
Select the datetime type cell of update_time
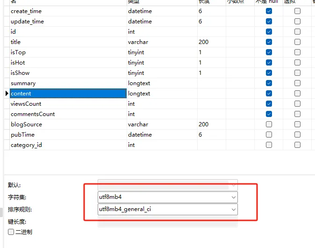pos(162,22)
